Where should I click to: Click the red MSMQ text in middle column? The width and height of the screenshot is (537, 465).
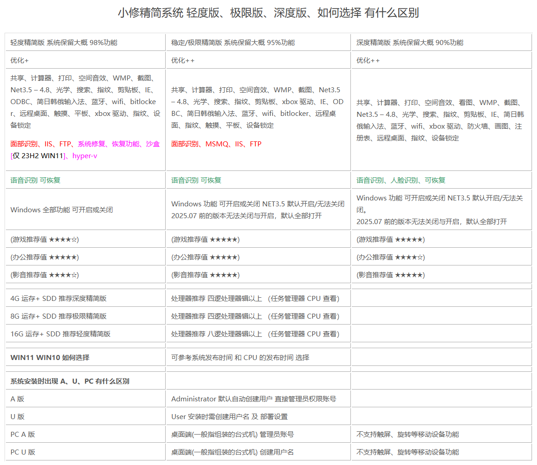coord(217,144)
